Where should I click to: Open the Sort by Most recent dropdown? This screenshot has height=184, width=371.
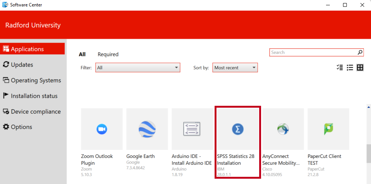point(235,68)
